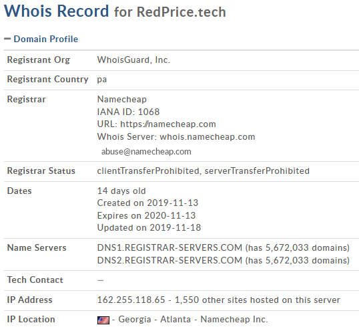Collapse the Domain Profile section
This screenshot has width=359, height=327.
[7, 39]
